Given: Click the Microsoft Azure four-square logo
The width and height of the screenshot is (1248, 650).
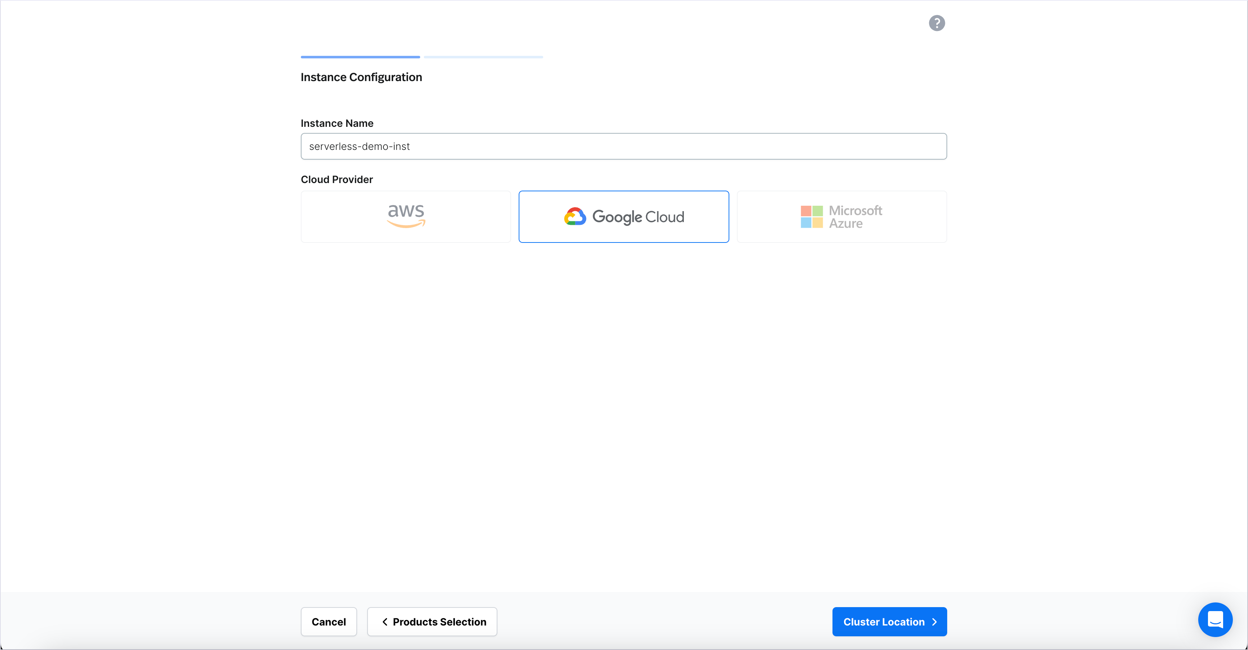Looking at the screenshot, I should 812,216.
